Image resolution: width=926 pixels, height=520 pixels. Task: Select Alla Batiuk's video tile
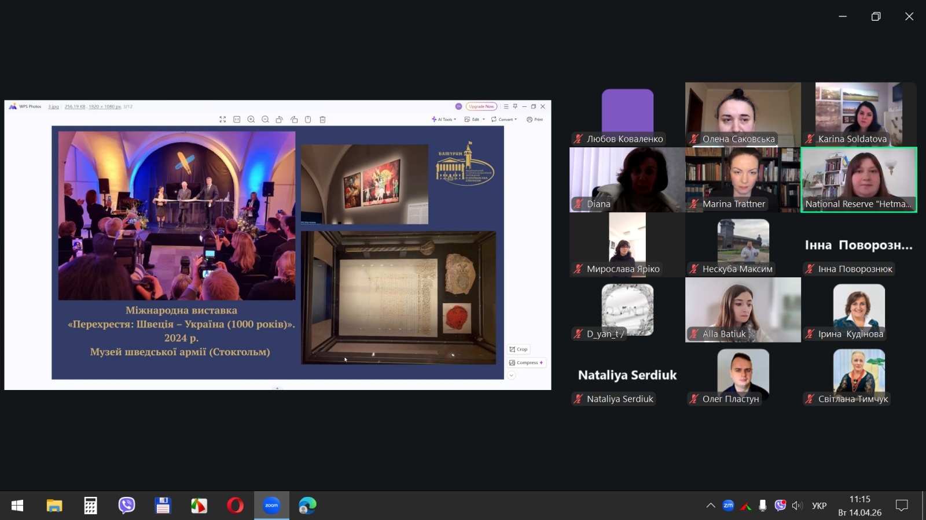coord(743,310)
